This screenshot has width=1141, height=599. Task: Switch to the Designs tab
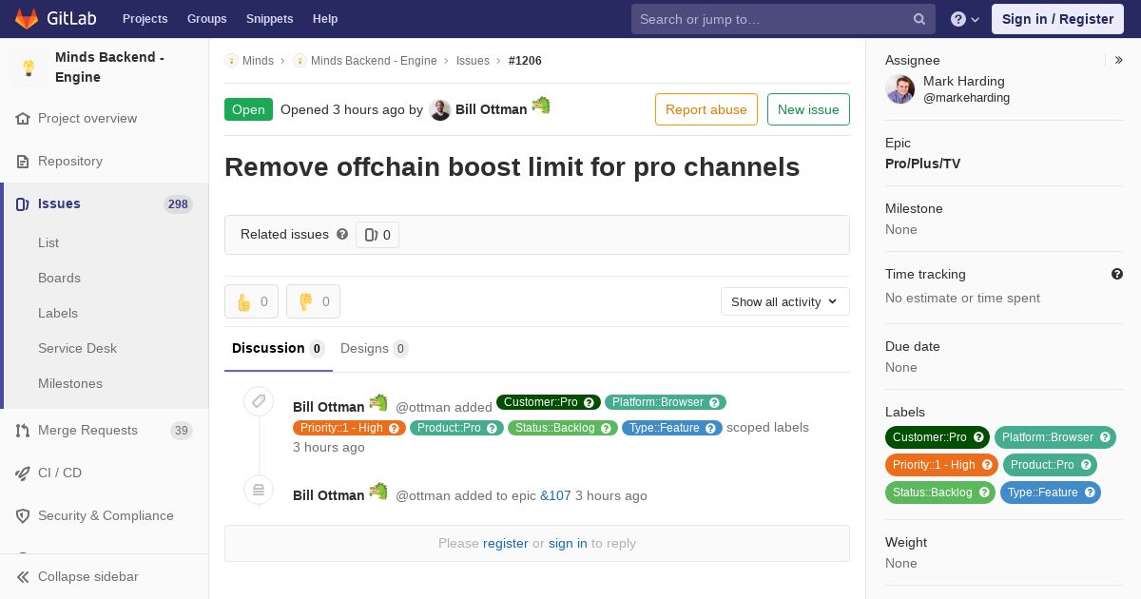[375, 348]
